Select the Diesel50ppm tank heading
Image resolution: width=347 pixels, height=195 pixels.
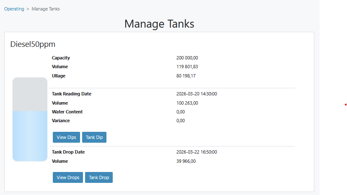33,44
